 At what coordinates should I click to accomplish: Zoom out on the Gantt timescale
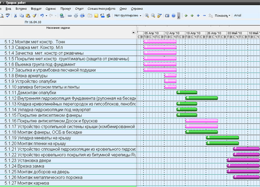pyautogui.click(x=153, y=16)
